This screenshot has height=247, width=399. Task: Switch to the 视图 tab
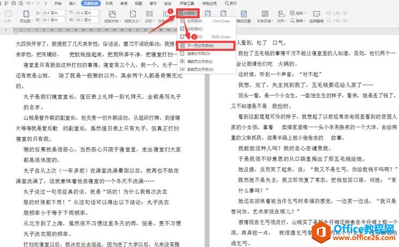pos(138,3)
